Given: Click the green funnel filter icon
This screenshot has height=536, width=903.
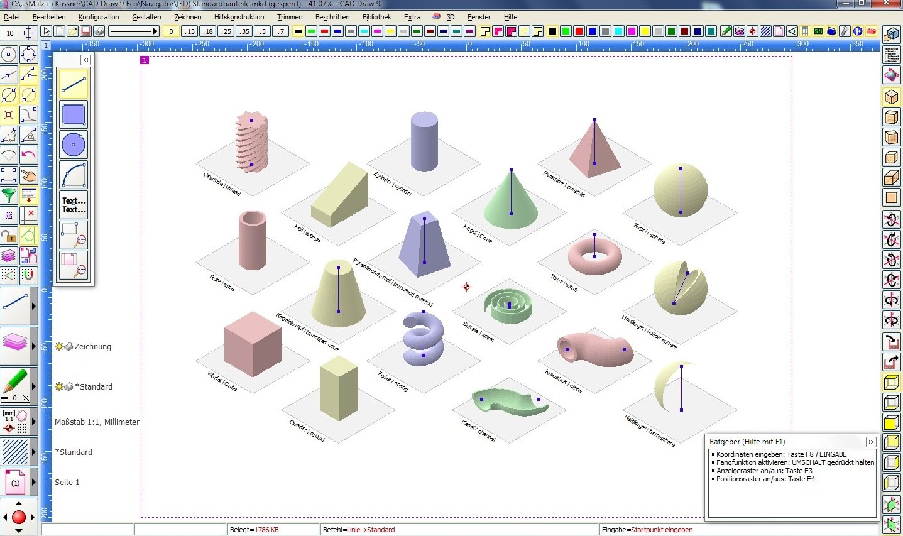Looking at the screenshot, I should pos(9,195).
